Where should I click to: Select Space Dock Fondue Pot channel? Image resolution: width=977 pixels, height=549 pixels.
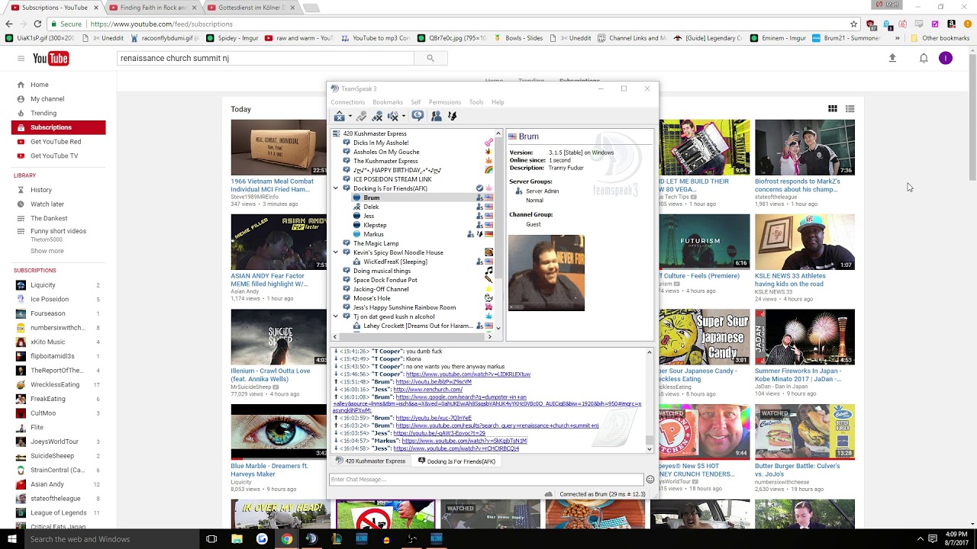(385, 280)
